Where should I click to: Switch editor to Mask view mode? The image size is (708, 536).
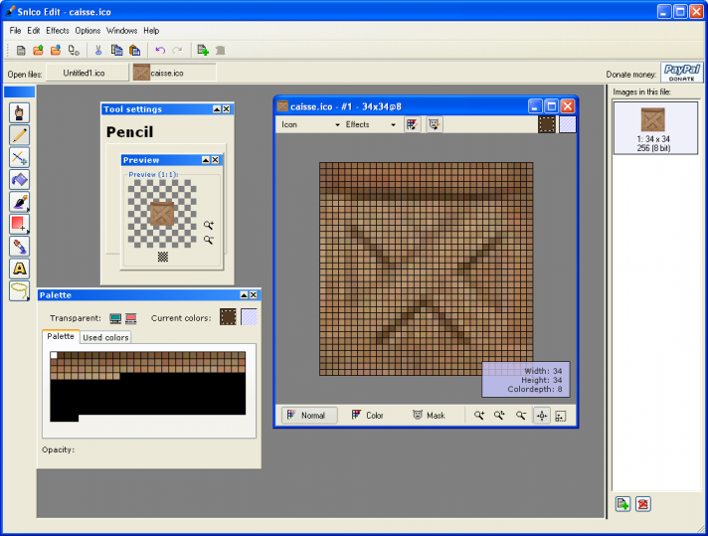click(429, 416)
